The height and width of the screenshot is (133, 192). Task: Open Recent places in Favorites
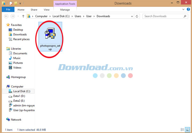pyautogui.click(x=21, y=39)
